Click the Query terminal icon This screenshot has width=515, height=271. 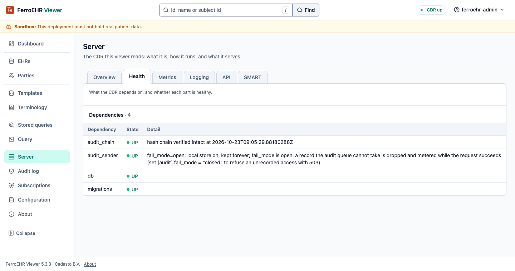click(11, 139)
